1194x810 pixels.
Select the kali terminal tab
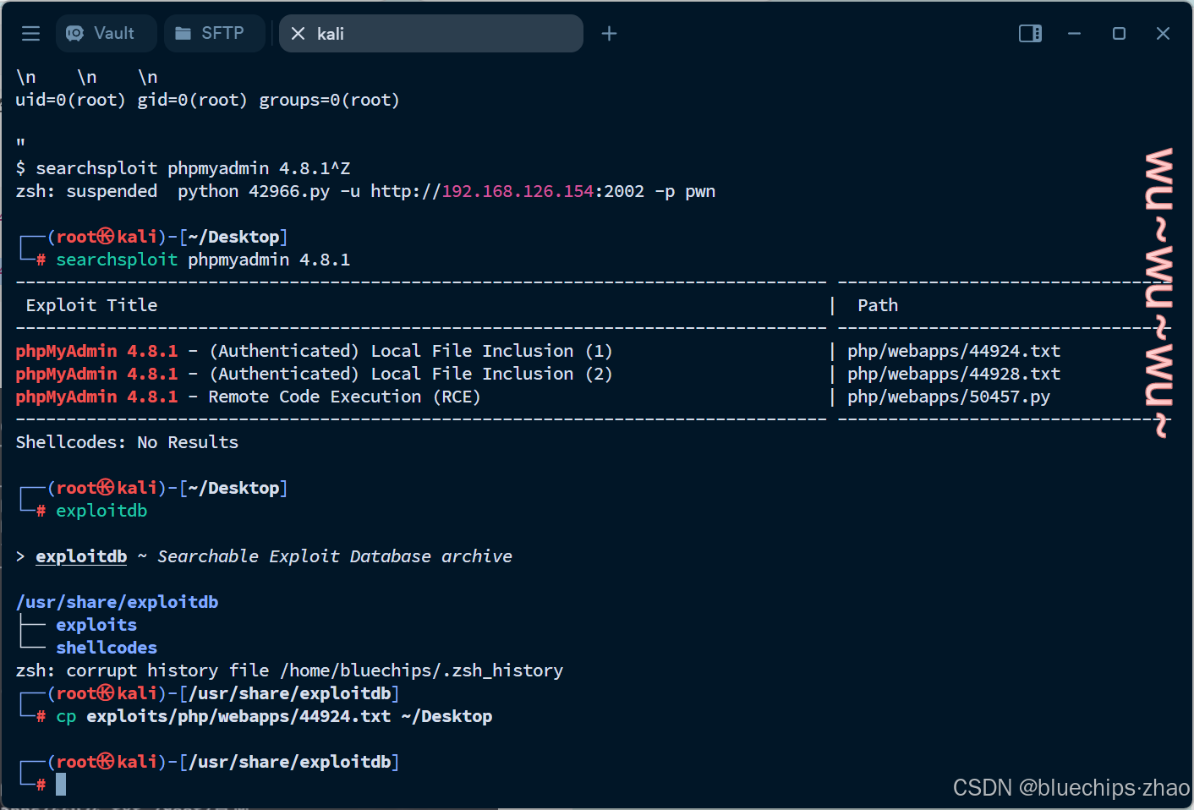[431, 33]
